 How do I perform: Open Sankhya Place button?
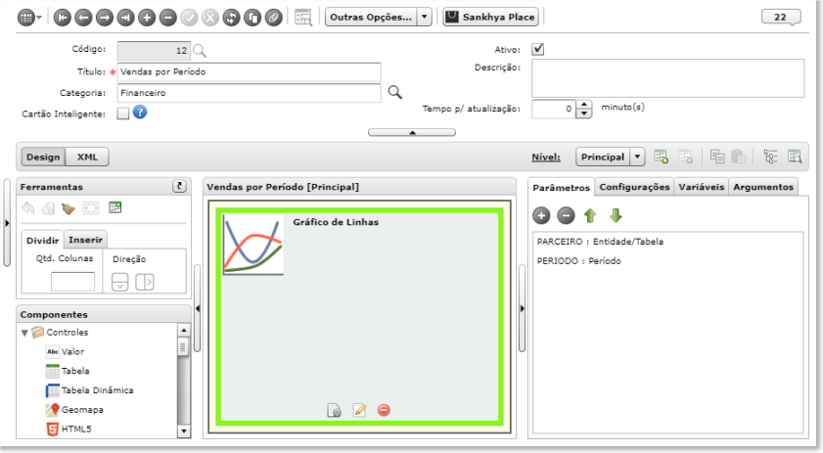click(x=490, y=18)
